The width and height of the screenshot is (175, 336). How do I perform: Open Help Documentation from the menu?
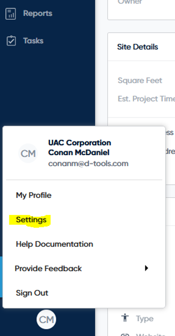pos(54,244)
